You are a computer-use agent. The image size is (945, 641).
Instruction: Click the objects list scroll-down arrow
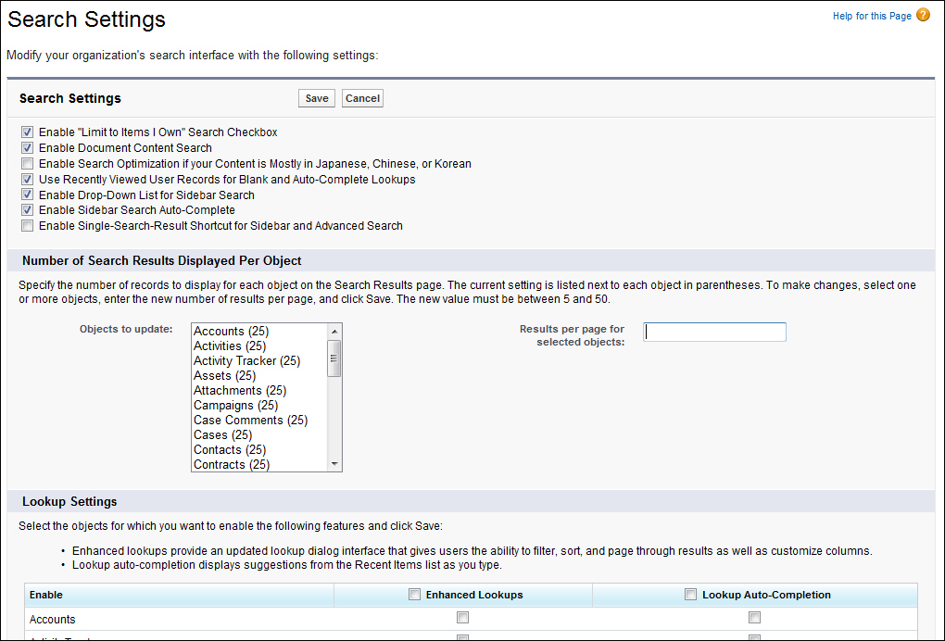[334, 464]
